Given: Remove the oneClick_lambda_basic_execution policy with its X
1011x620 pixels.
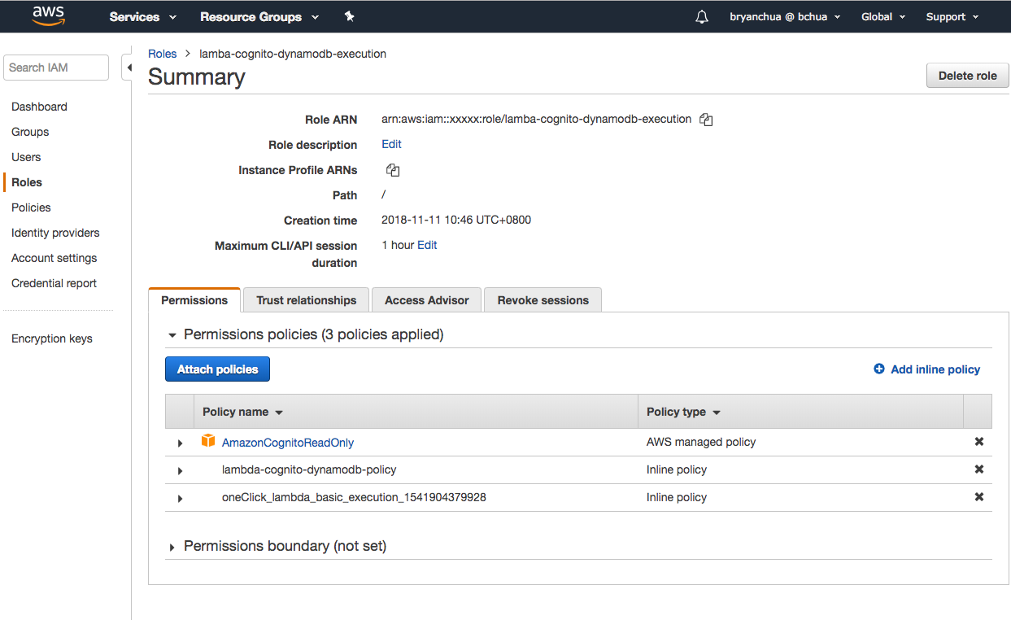Looking at the screenshot, I should click(979, 497).
